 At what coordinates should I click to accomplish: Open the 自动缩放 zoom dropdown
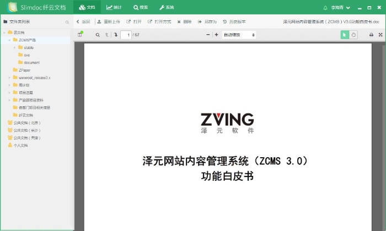point(239,35)
